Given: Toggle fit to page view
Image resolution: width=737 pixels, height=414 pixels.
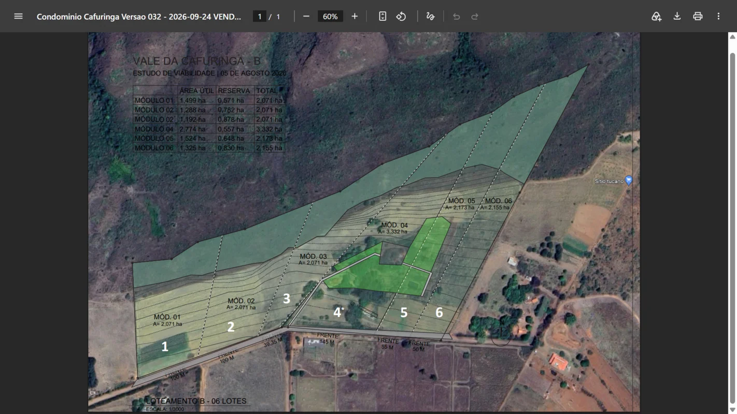Looking at the screenshot, I should coord(382,17).
